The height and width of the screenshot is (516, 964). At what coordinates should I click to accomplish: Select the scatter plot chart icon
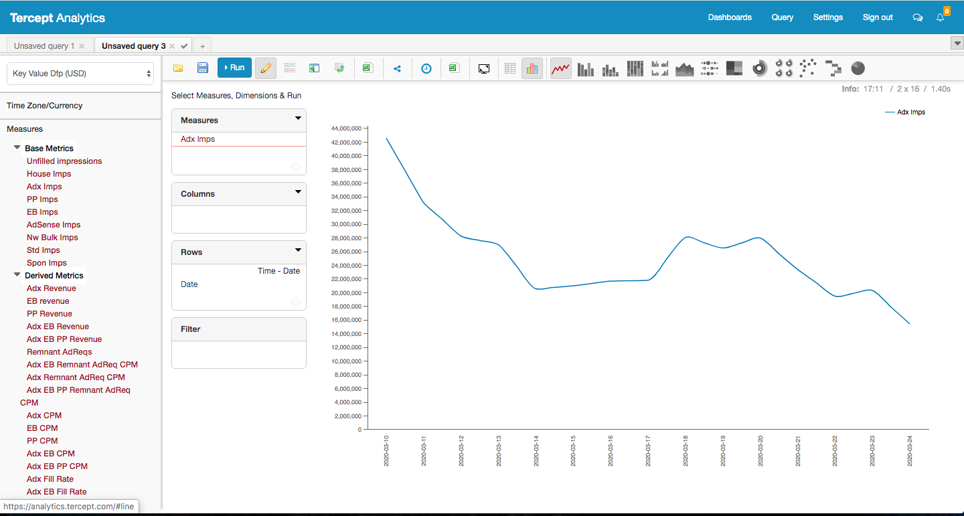point(809,68)
